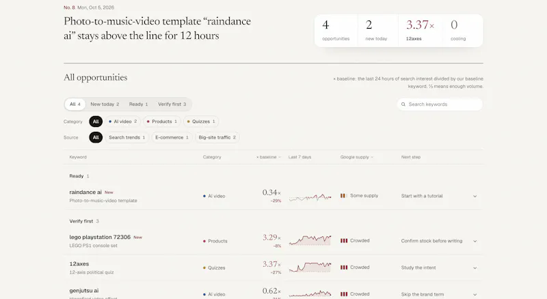Select All source filter
Viewport: 547px width, 299px height.
(96, 138)
